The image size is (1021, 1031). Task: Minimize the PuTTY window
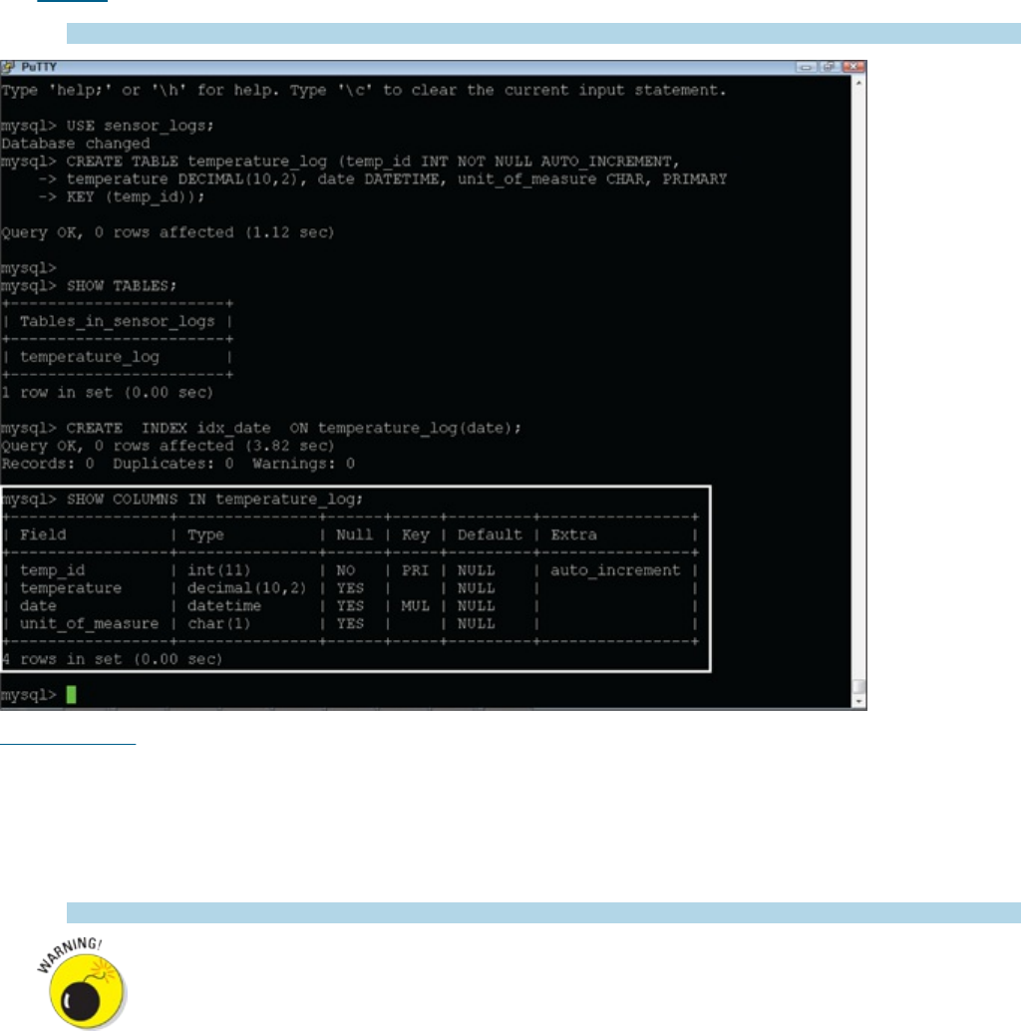[x=806, y=67]
